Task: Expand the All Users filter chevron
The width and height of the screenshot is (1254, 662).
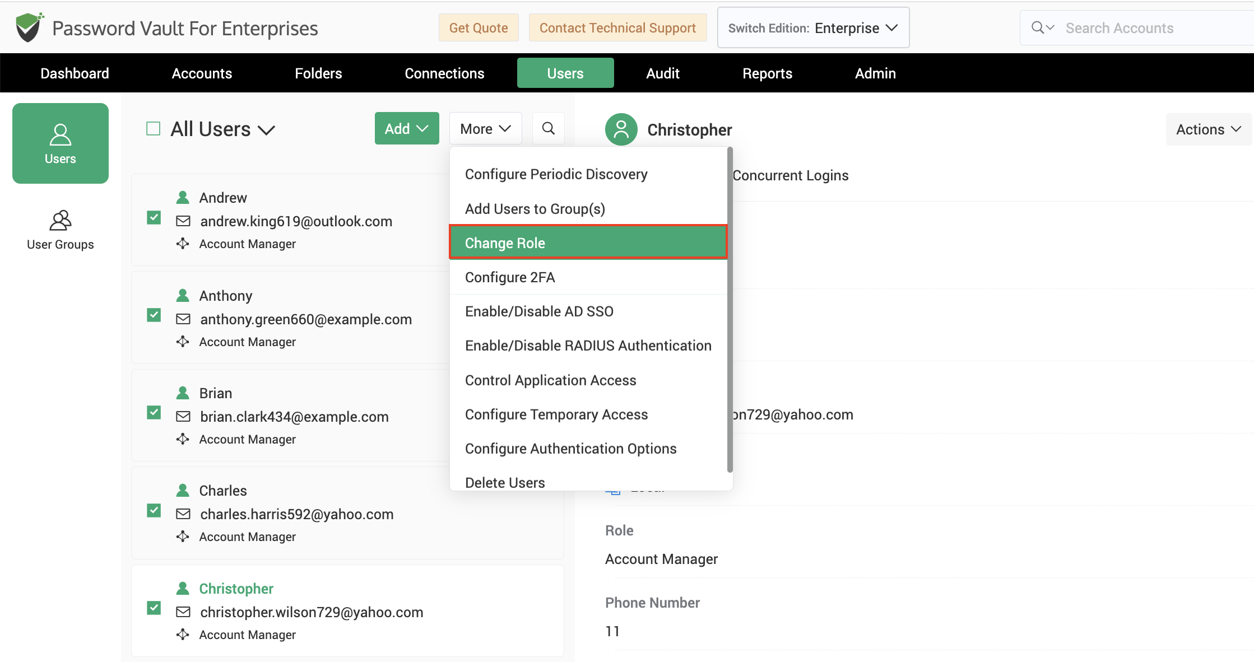Action: pyautogui.click(x=266, y=130)
